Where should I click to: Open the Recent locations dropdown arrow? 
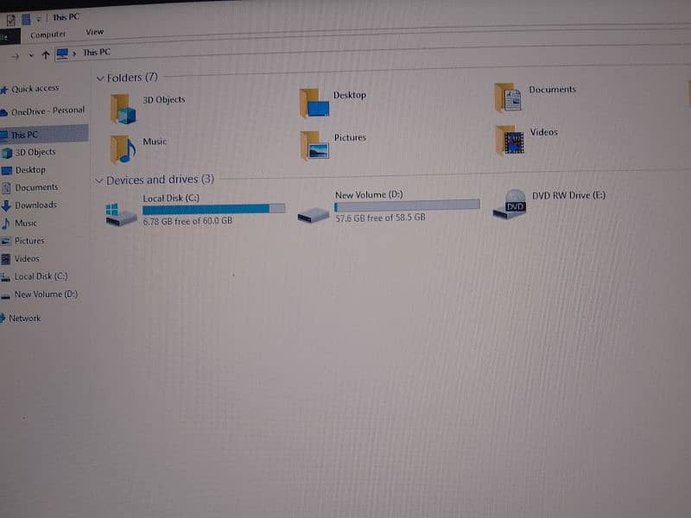click(x=31, y=55)
